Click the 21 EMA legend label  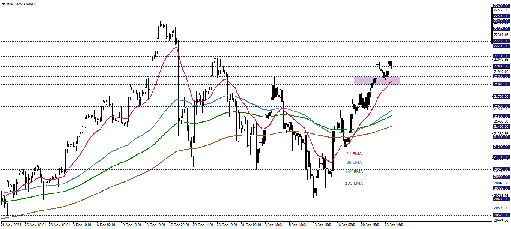click(354, 154)
